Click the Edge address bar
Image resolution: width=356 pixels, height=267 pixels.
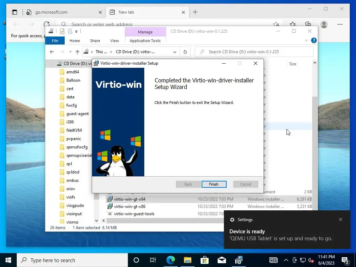click(168, 24)
